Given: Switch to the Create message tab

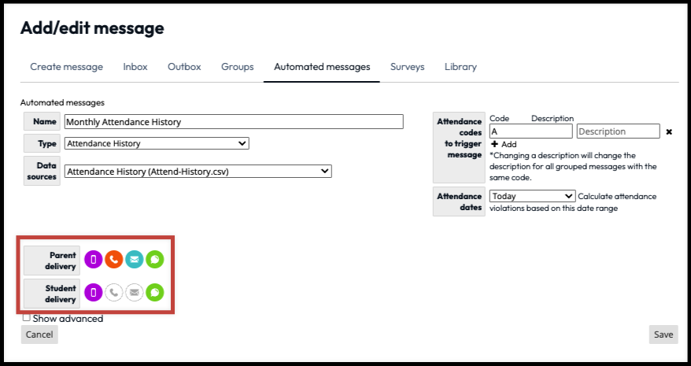Looking at the screenshot, I should click(66, 67).
